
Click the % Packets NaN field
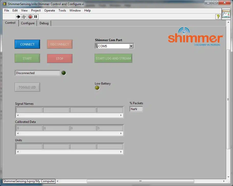point(136,109)
